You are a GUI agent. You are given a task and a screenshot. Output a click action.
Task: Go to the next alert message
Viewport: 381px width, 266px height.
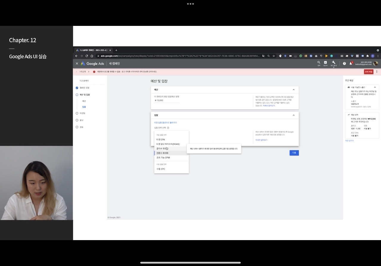88,72
